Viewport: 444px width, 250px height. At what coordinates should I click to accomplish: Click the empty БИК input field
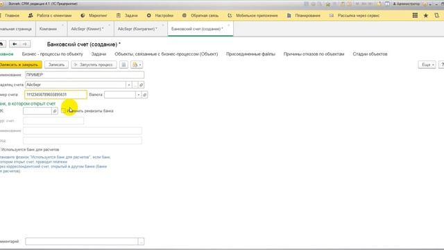pos(37,111)
